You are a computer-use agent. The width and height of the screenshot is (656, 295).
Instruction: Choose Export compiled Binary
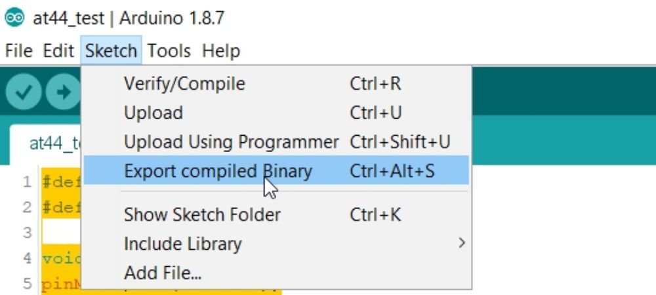(x=276, y=170)
